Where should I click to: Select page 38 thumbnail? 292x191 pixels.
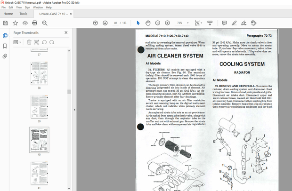[39, 73]
